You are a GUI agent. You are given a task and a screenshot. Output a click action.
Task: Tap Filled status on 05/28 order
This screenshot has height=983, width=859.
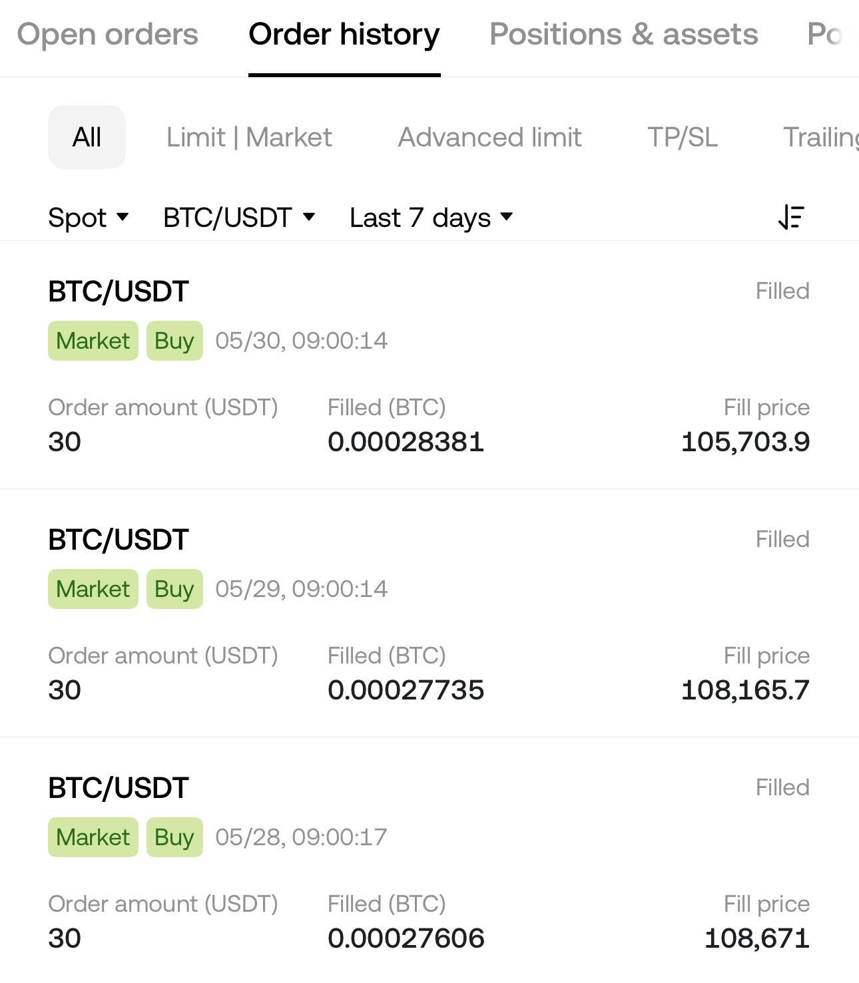click(x=782, y=787)
